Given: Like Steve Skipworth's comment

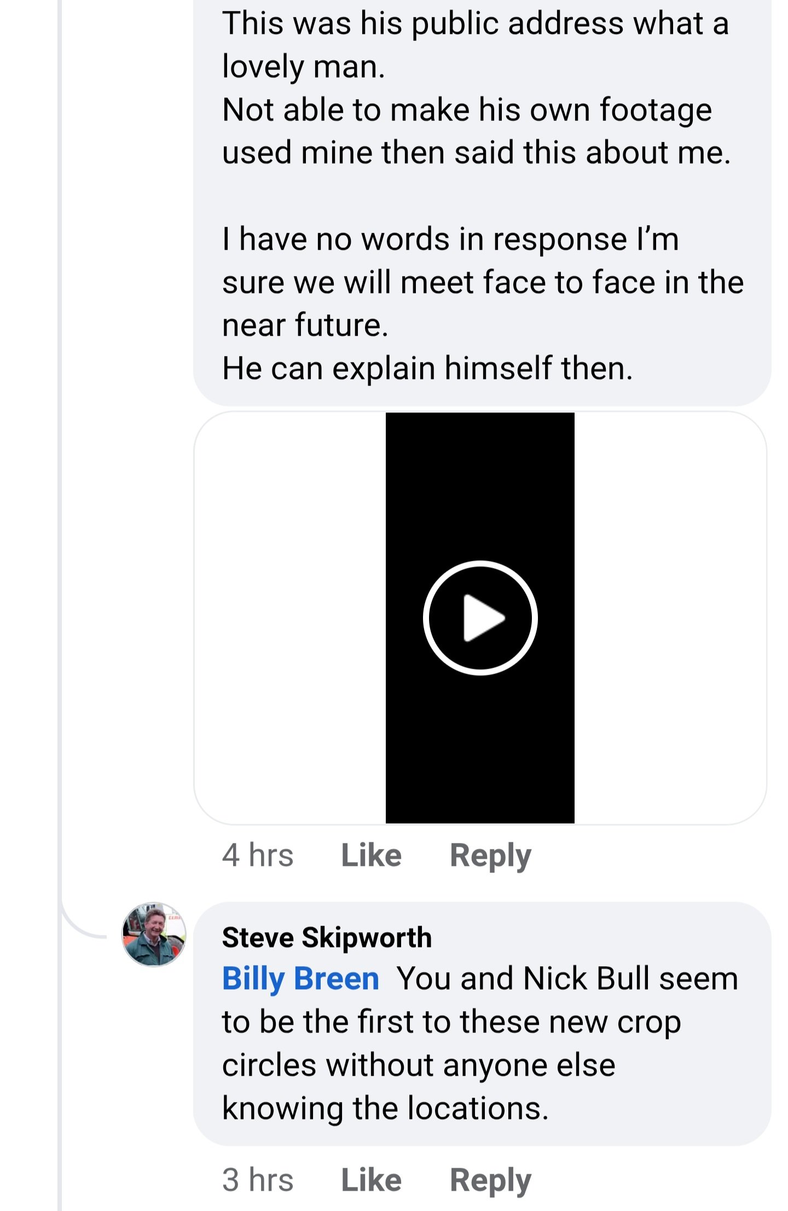Looking at the screenshot, I should (371, 1179).
